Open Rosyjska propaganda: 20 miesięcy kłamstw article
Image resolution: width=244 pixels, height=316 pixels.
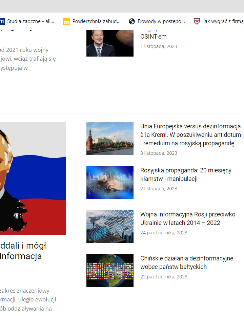[x=186, y=174]
